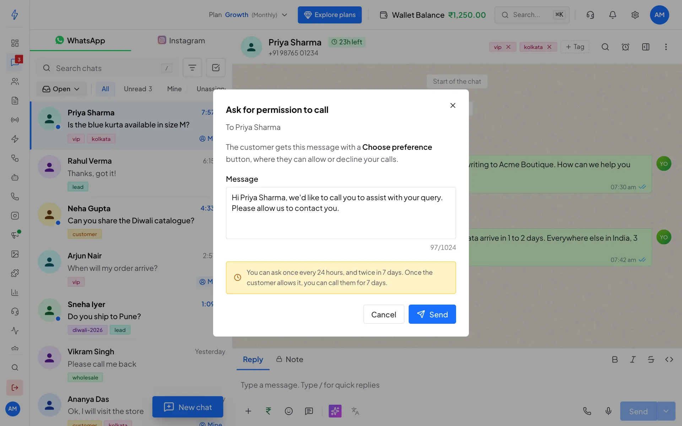Image resolution: width=682 pixels, height=426 pixels.
Task: Toggle bulk select chats icon
Action: coord(216,67)
